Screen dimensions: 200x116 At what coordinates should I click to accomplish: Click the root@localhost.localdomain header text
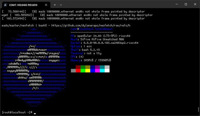tap(90, 30)
